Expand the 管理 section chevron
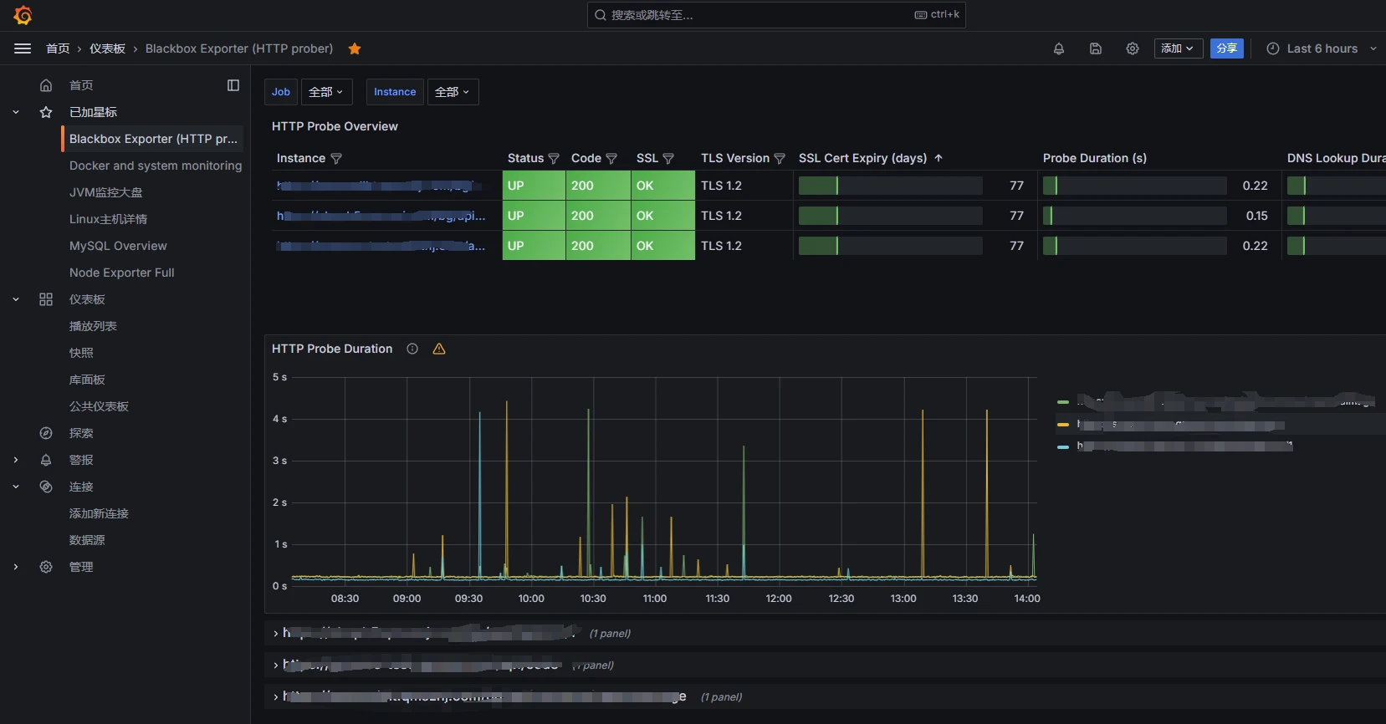This screenshot has width=1386, height=724. tap(16, 567)
